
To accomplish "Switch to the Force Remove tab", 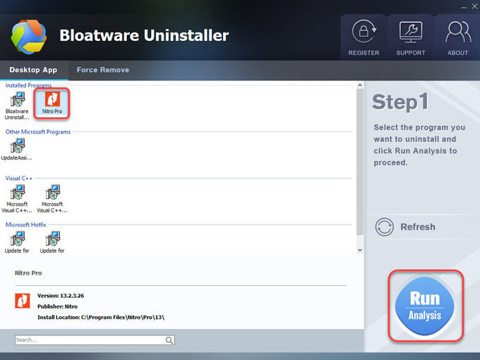I will pos(102,70).
